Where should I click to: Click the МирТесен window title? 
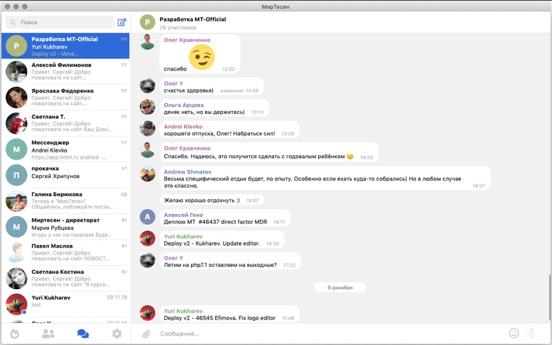(x=275, y=7)
